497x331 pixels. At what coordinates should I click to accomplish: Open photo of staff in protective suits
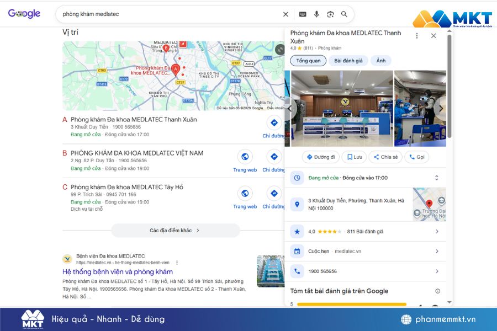click(420, 108)
